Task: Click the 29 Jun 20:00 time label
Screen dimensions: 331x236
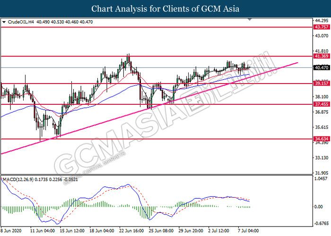Action: (x=191, y=231)
